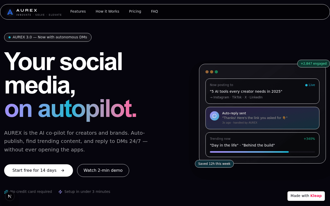The image size is (330, 206).
Task: Click the lightning bolt icon beside Setup
Action: (x=60, y=192)
